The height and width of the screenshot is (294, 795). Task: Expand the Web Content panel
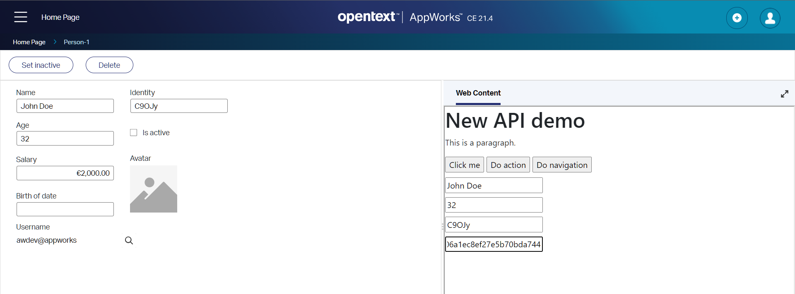tap(784, 94)
